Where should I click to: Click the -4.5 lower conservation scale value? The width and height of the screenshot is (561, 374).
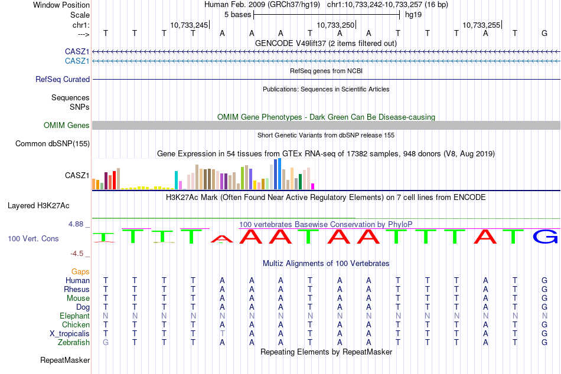[x=77, y=254]
